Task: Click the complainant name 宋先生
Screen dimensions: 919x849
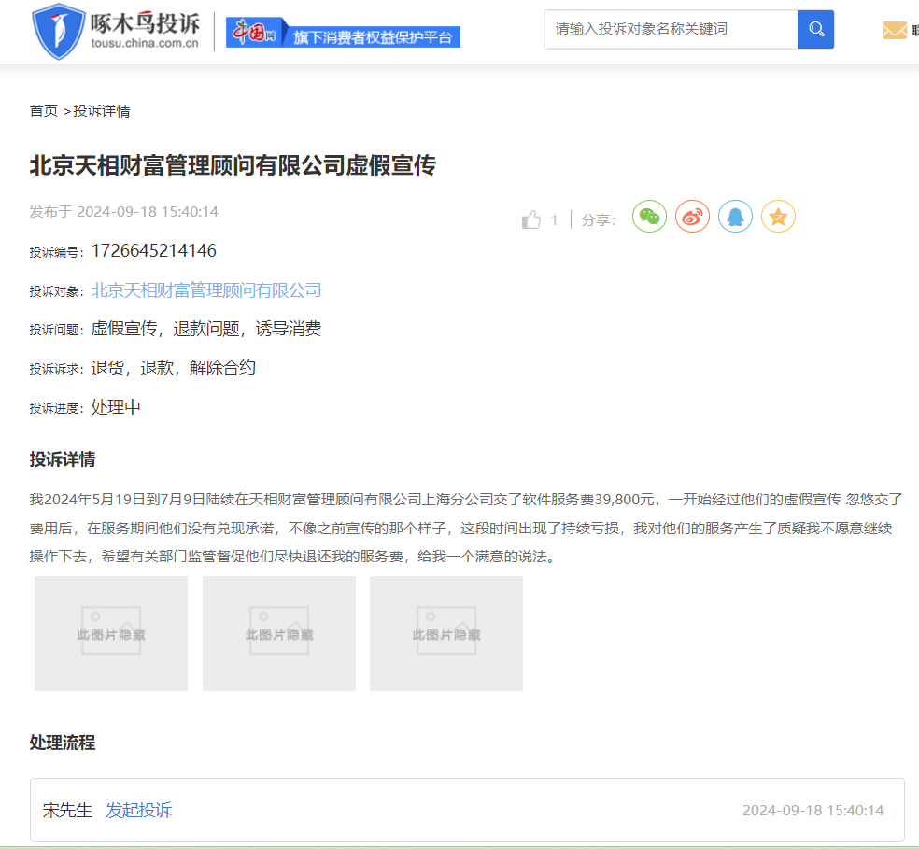Action: 67,811
